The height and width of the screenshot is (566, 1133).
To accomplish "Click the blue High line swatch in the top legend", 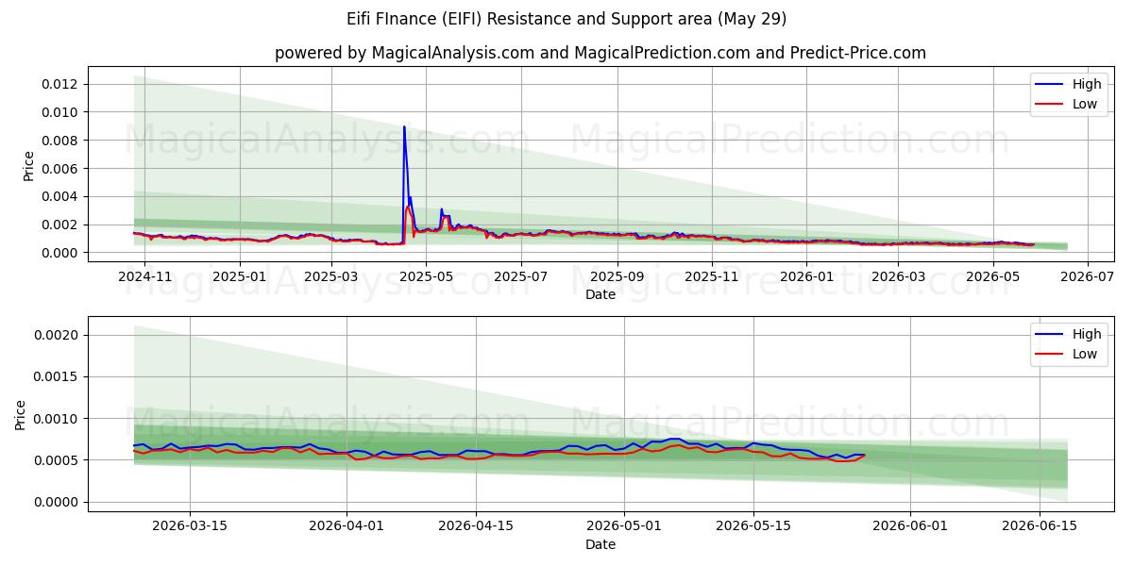I will click(1050, 85).
